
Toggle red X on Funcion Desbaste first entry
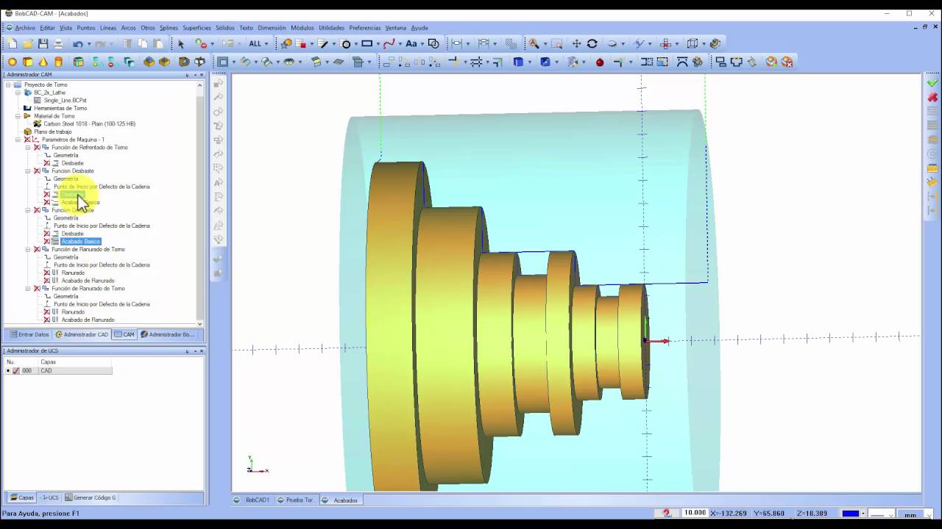coord(37,171)
